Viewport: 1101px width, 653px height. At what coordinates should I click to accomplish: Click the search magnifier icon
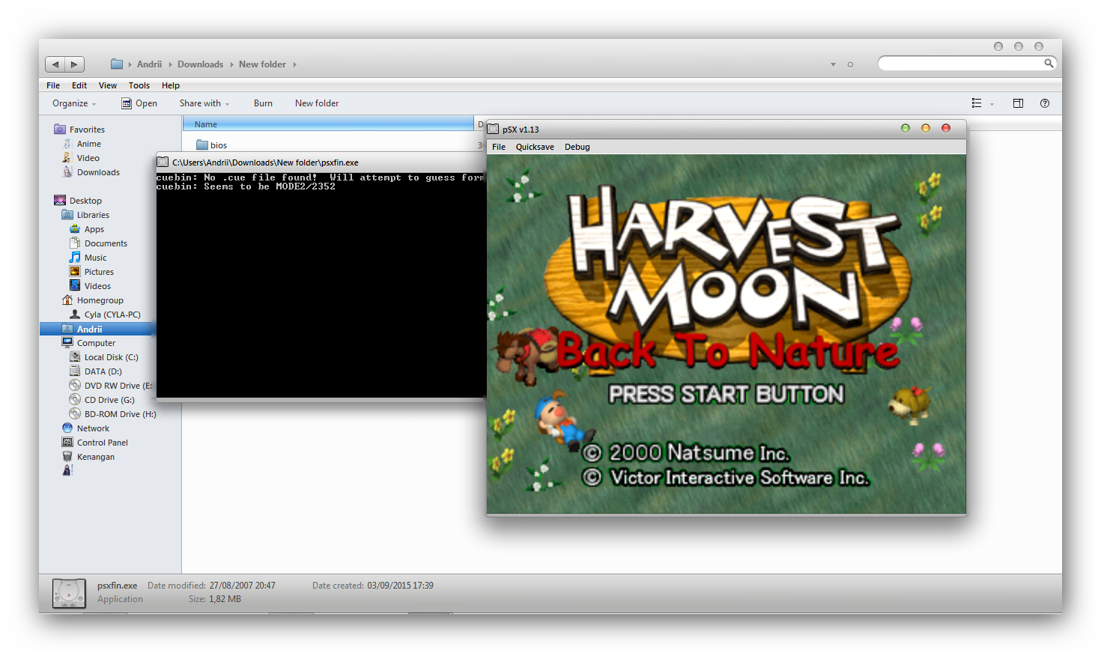tap(1049, 64)
